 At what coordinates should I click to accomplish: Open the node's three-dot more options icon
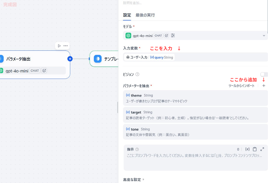coord(65,46)
